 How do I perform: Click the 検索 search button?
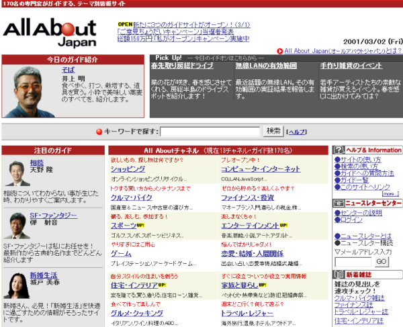point(273,131)
